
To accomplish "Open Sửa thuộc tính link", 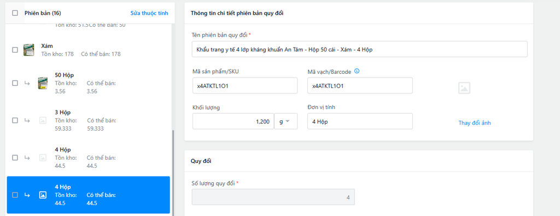I will coord(149,13).
